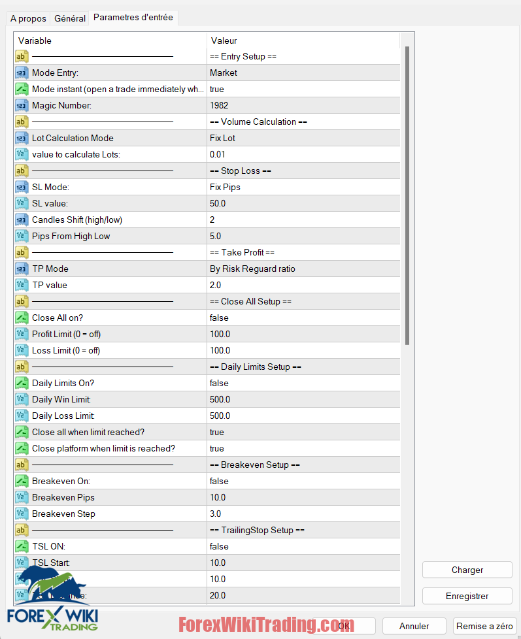Click the integer icon beside Lot Calculation Mode
The image size is (521, 639).
pyautogui.click(x=22, y=138)
